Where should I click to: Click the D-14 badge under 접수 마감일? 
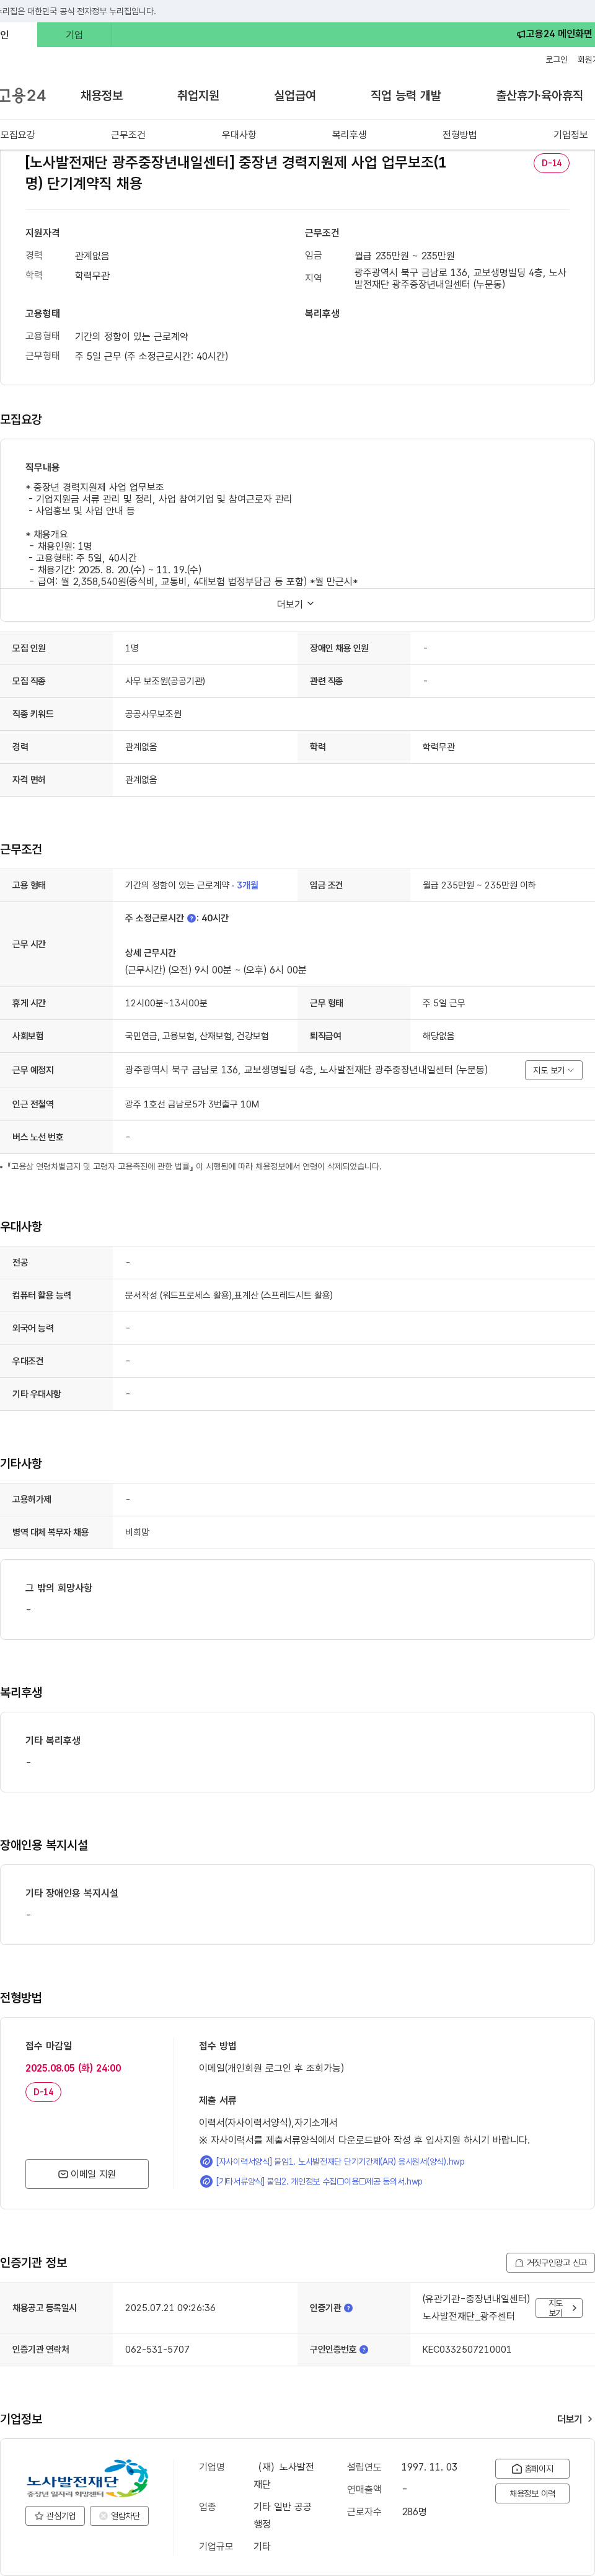click(43, 2092)
